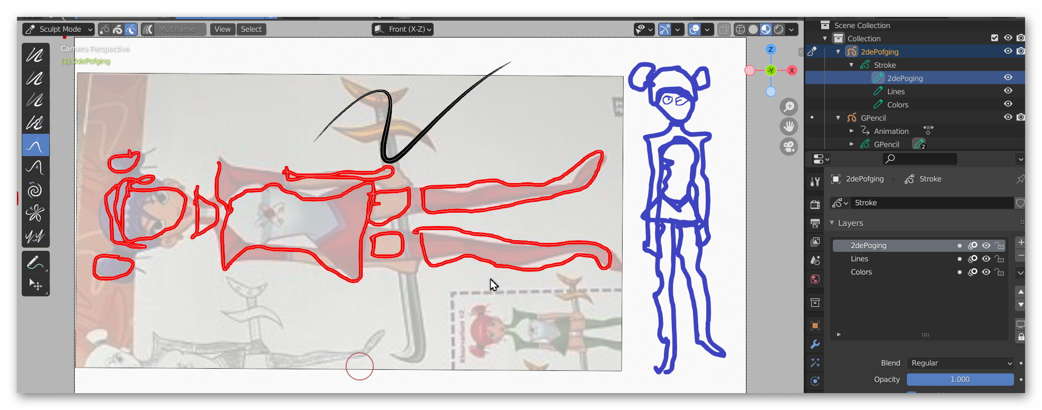1042x410 pixels.
Task: Open the Blend mode Regular dropdown
Action: (960, 363)
